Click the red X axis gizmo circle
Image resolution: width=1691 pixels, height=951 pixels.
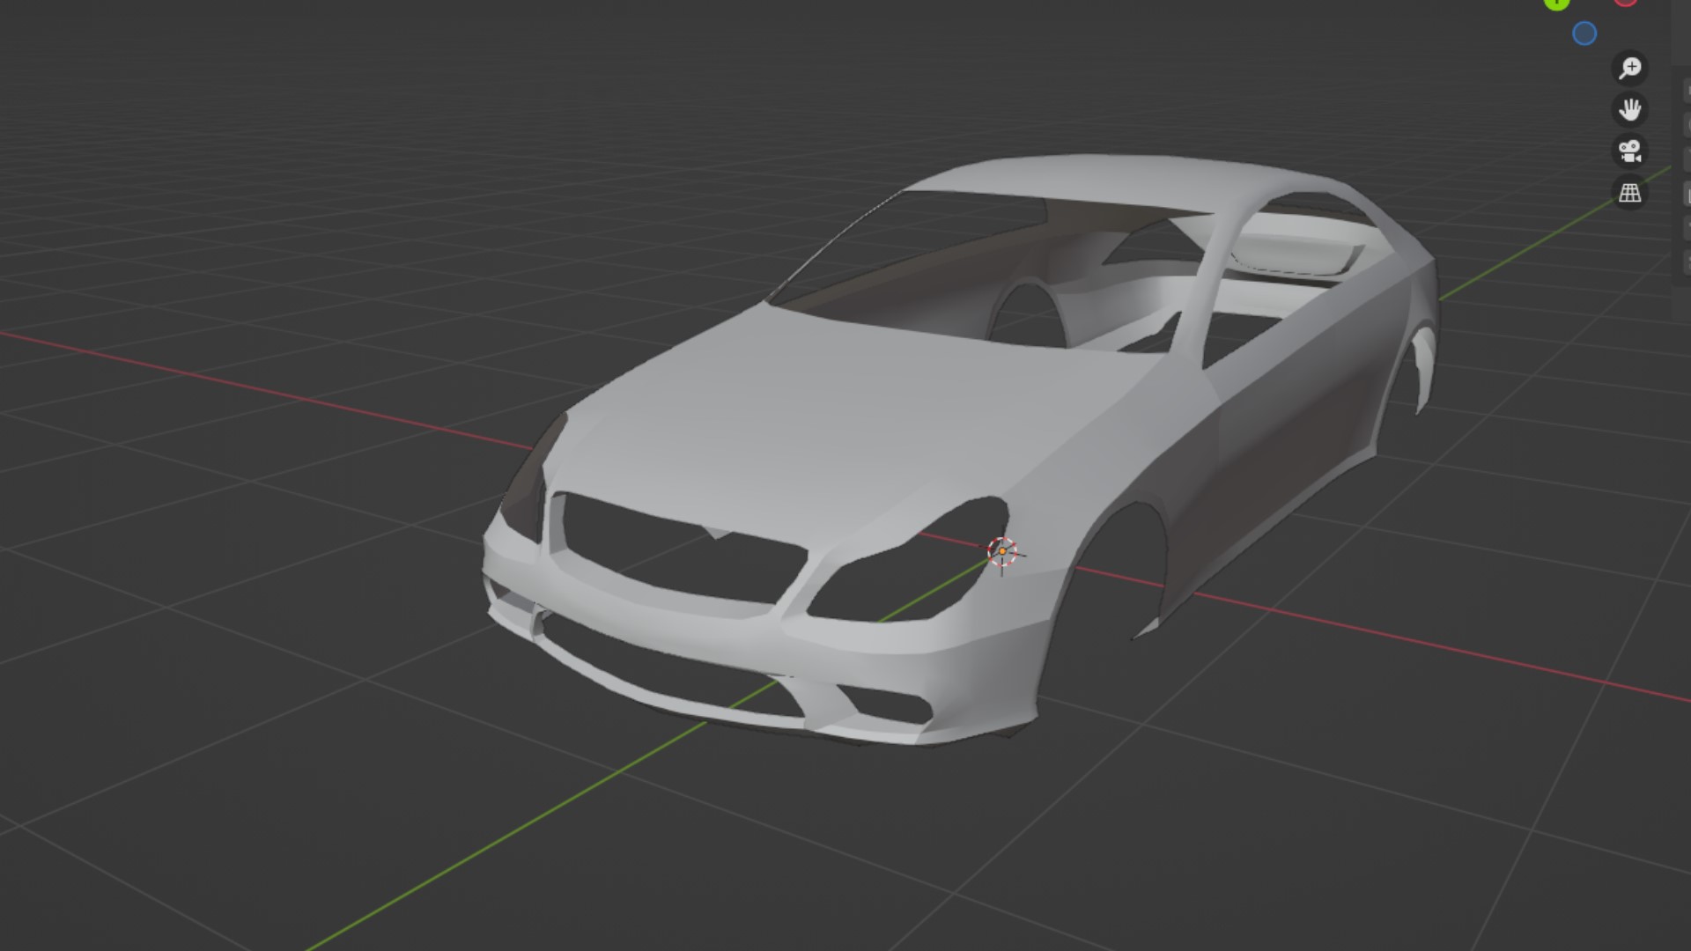(x=1625, y=2)
